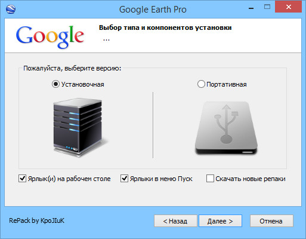Proceed with the Далее button
Screen dimensions: 306x239
[x=220, y=221]
